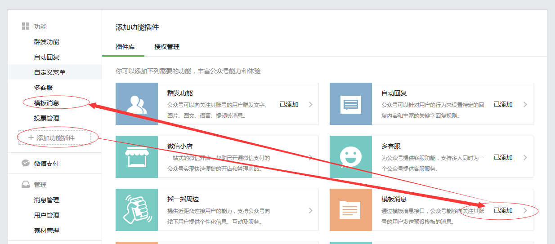The image size is (555, 244).
Task: Open 用户管理 in sidebar
Action: pyautogui.click(x=46, y=215)
